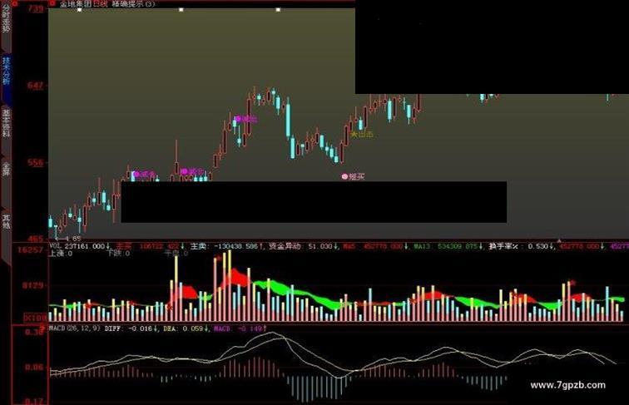629x405 pixels.
Task: Click the 主卖 -130438.586 value
Action: [226, 246]
